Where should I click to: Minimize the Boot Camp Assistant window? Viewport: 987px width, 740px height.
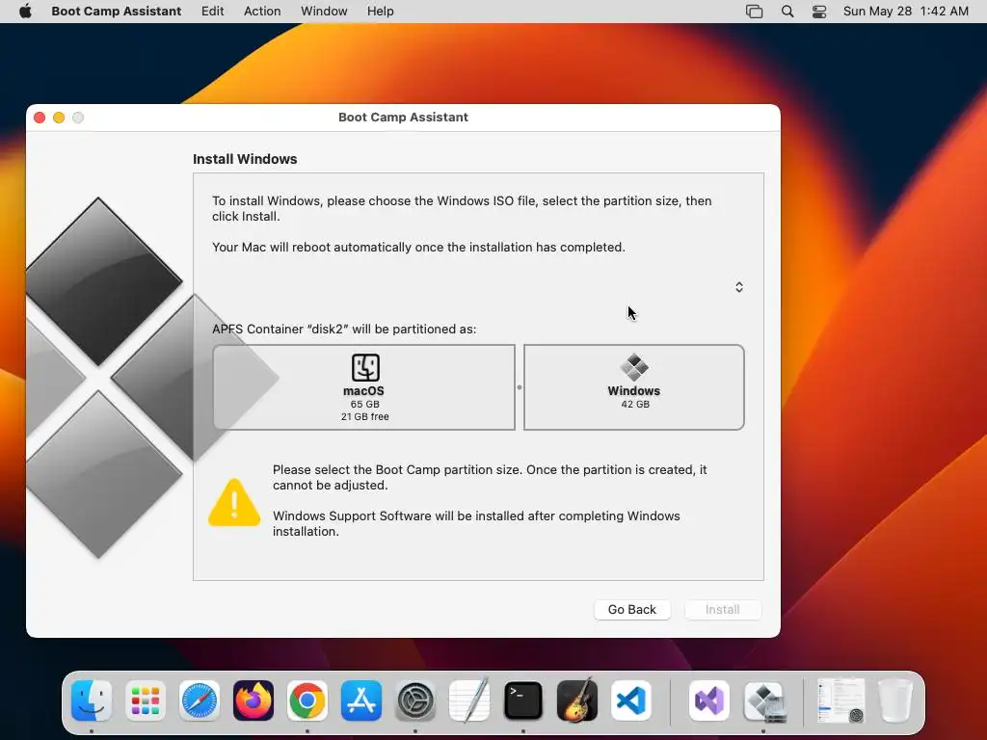coord(59,118)
